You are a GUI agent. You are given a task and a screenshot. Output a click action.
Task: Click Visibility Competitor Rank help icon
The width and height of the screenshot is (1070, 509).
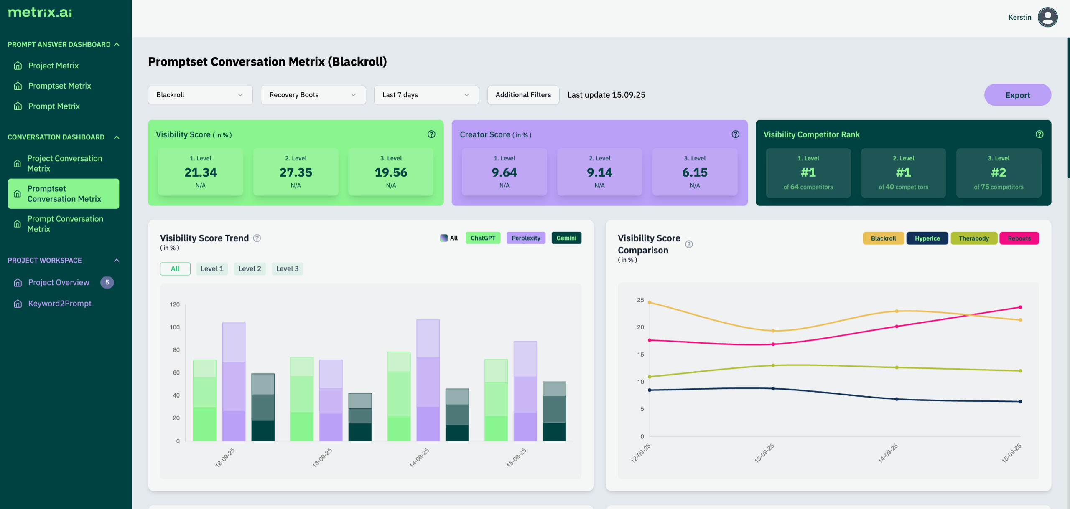click(x=1039, y=134)
